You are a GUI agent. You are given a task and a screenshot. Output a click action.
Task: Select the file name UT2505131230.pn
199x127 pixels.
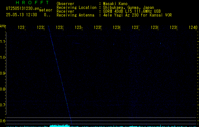22,9
